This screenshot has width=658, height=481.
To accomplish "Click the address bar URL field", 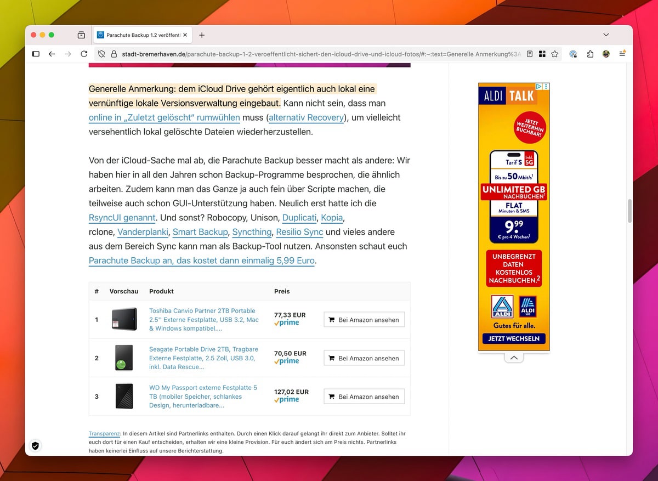I will 318,54.
